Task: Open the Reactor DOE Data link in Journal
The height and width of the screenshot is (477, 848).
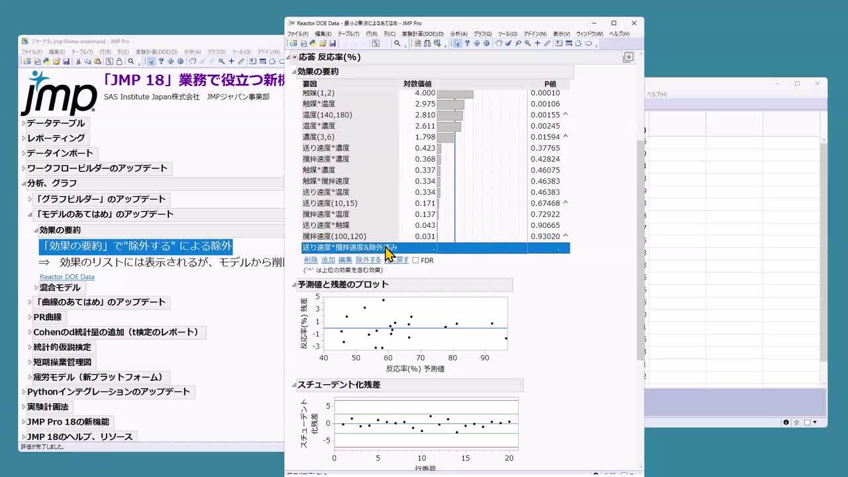Action: pyautogui.click(x=67, y=277)
